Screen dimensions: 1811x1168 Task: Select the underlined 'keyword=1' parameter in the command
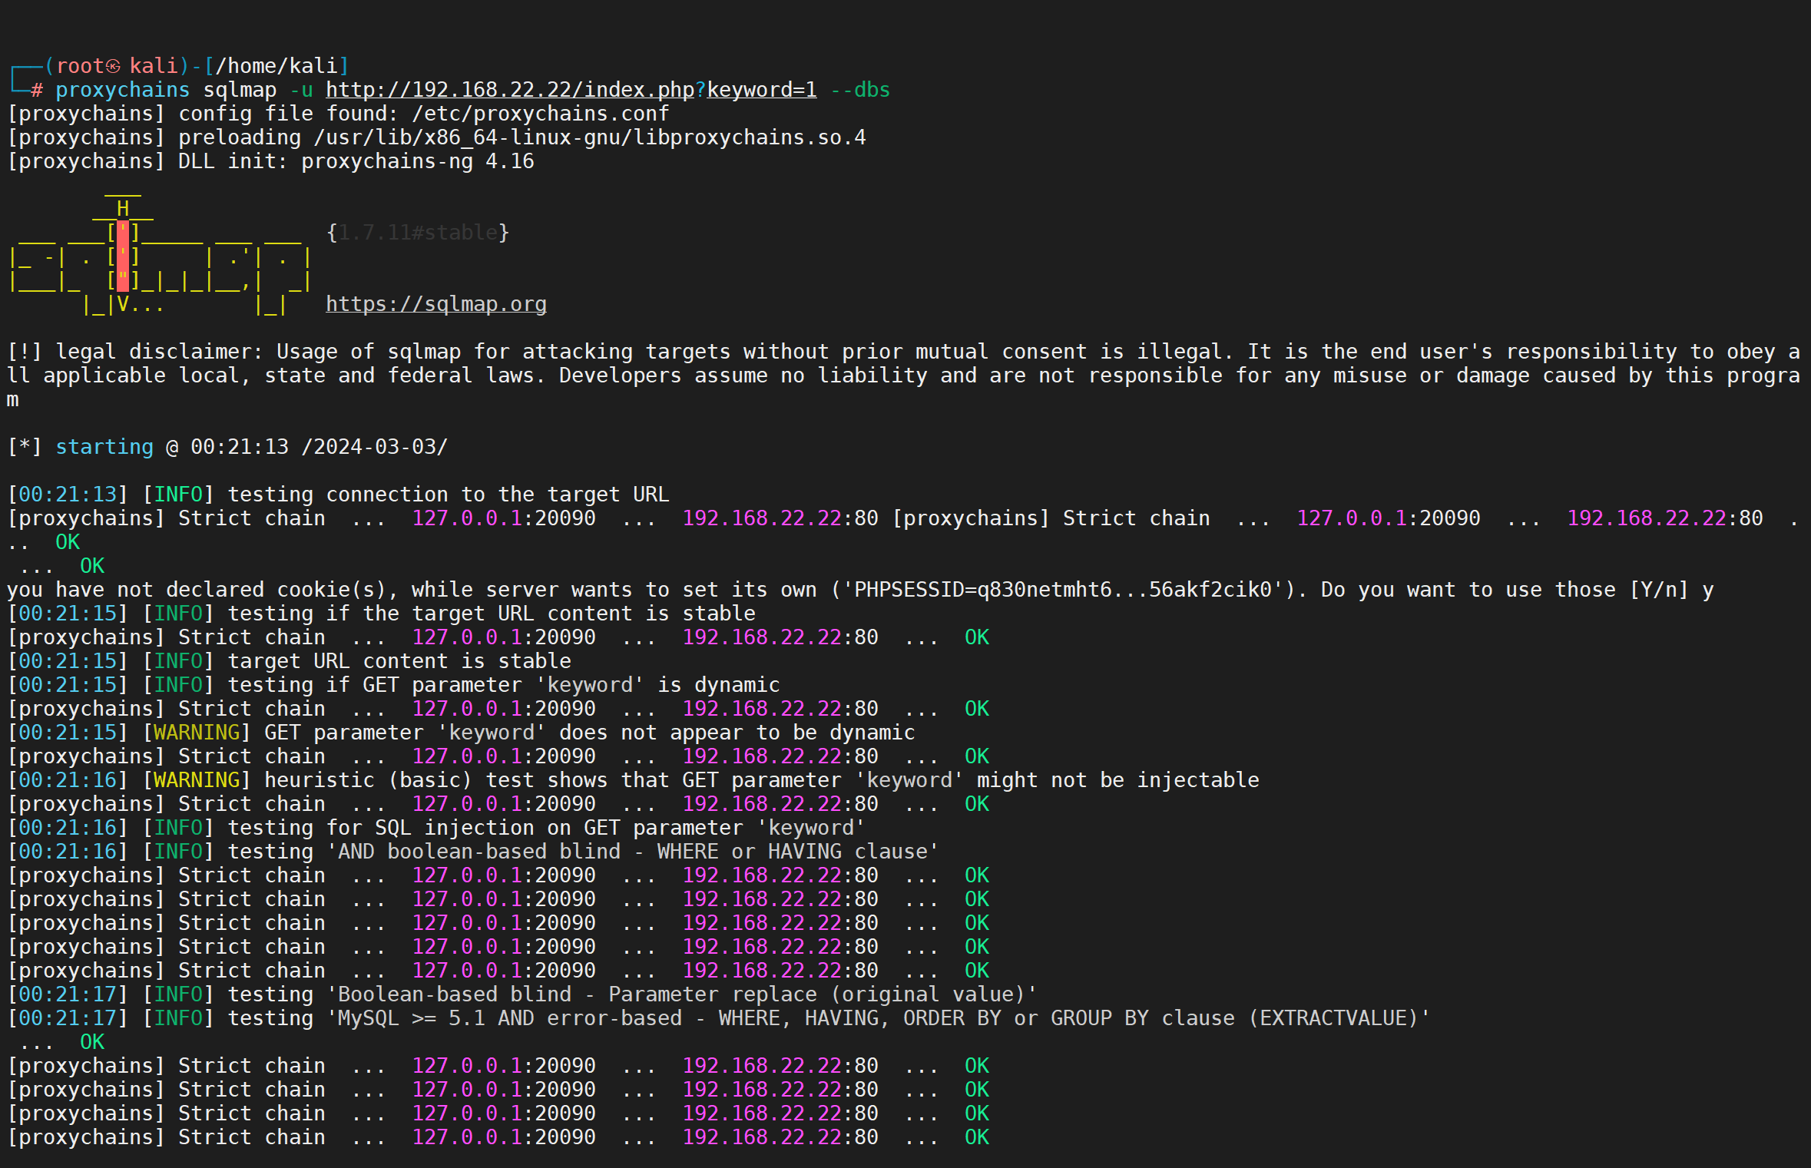click(762, 90)
